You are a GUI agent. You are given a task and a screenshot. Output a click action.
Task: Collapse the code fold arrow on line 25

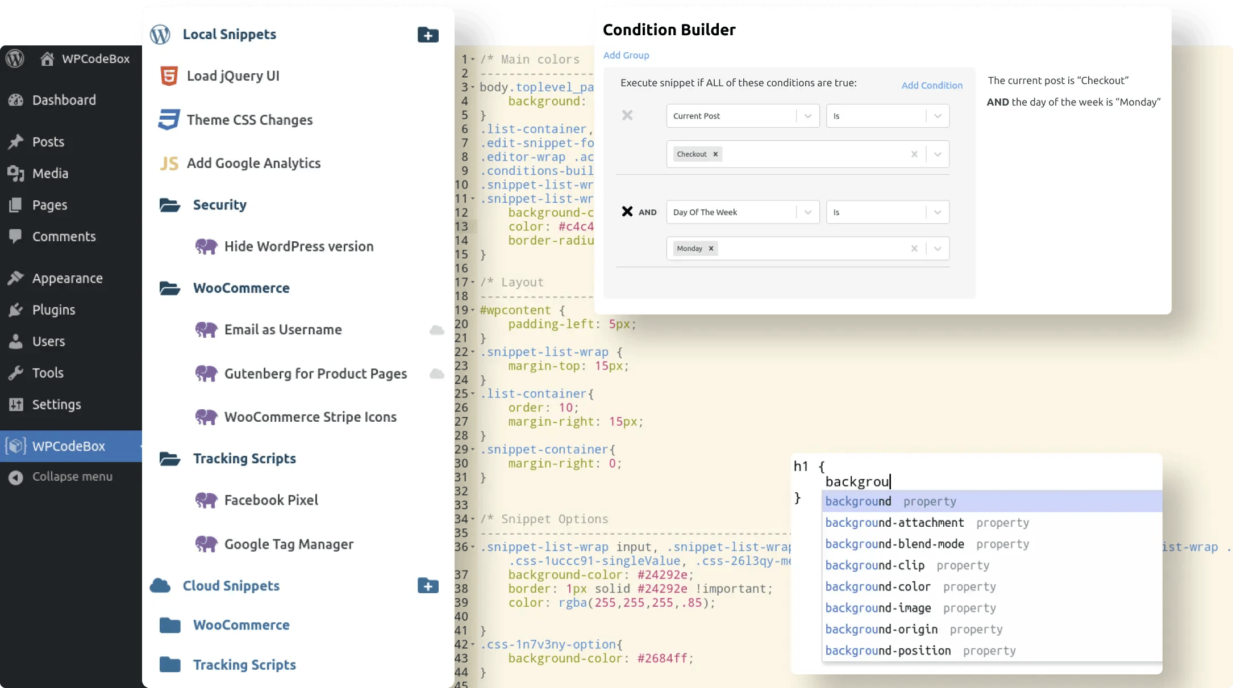click(x=473, y=393)
